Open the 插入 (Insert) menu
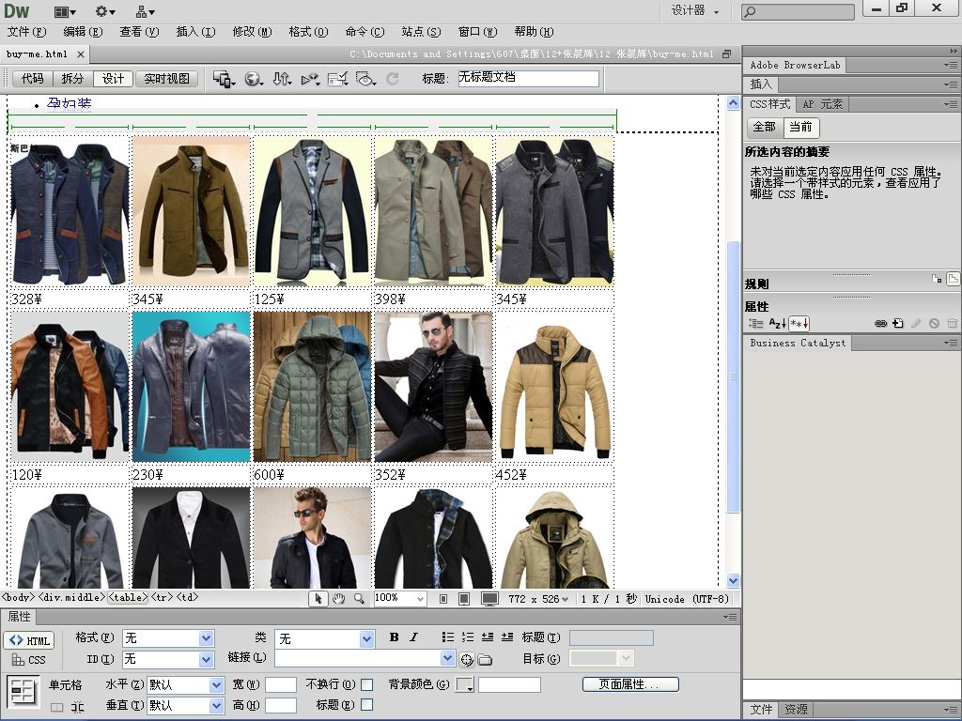This screenshot has width=962, height=721. 194,31
